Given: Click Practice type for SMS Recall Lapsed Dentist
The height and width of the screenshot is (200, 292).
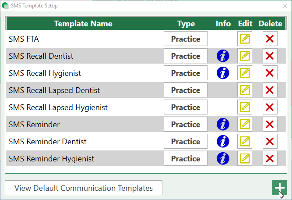Looking at the screenshot, I should pos(186,90).
